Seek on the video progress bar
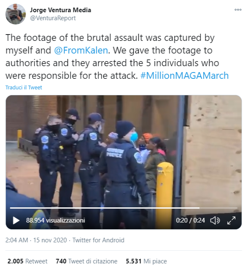 coord(124,208)
